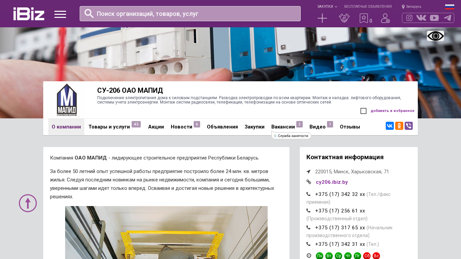Click the Вс day-off badge
Image resolution: width=461 pixels, height=259 pixels.
pyautogui.click(x=376, y=256)
